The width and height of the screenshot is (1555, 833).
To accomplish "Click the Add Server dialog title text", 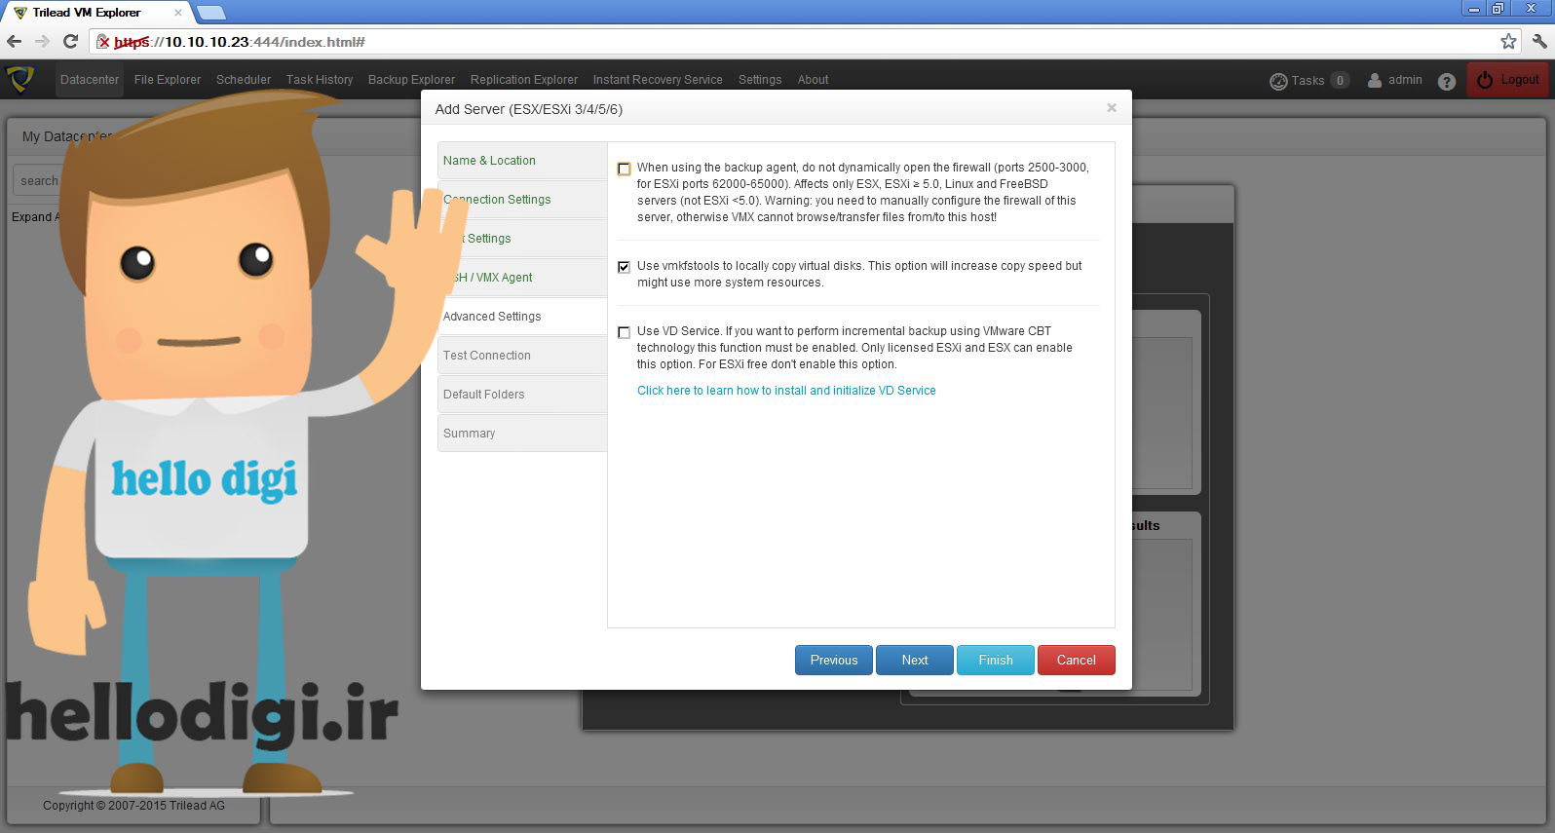I will 529,109.
